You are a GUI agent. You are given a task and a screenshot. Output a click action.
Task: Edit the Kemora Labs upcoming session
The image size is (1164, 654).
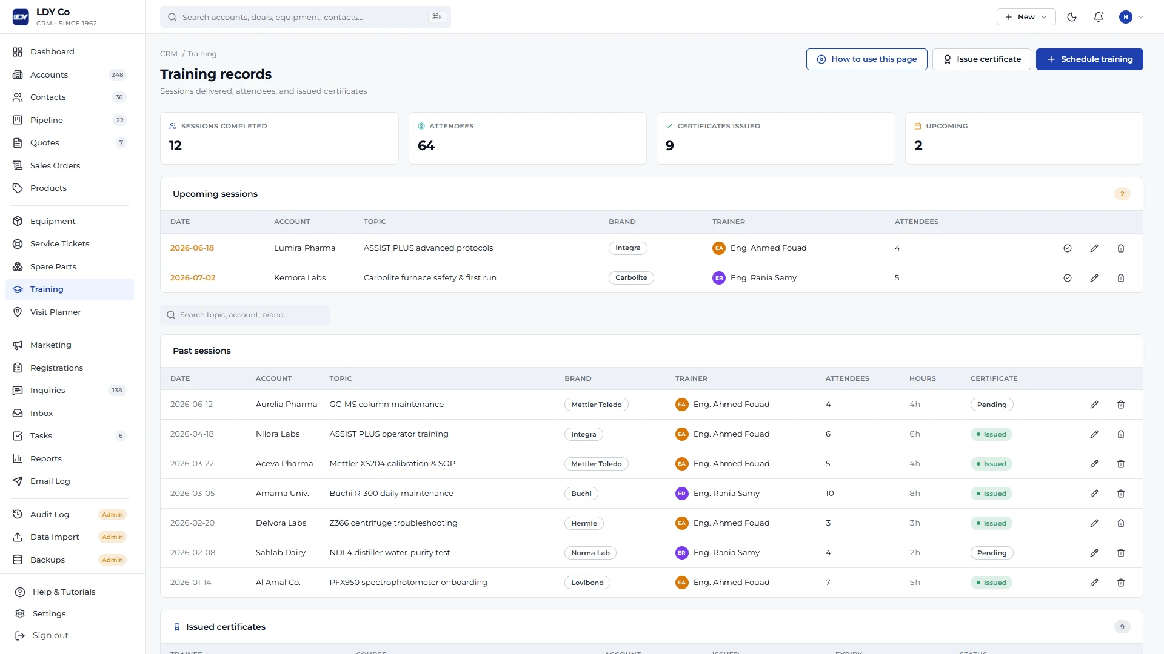(x=1094, y=278)
